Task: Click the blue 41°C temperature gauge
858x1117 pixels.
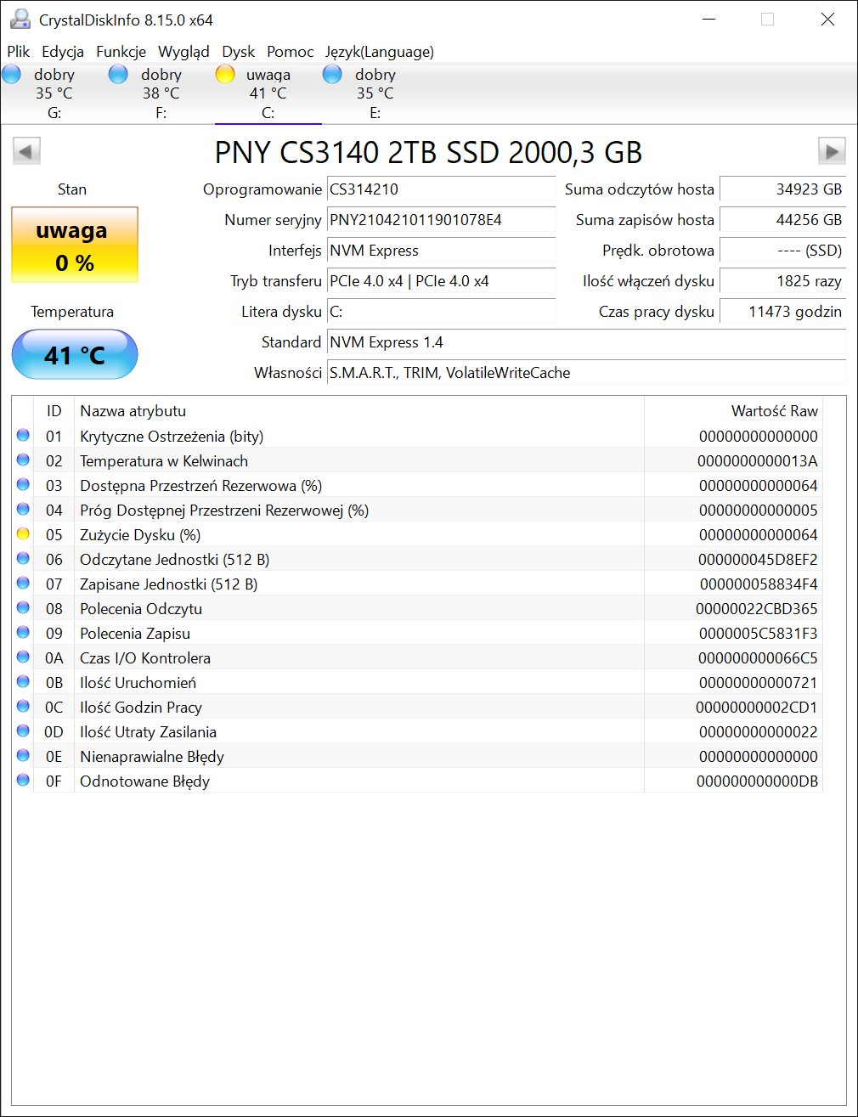Action: pyautogui.click(x=74, y=354)
